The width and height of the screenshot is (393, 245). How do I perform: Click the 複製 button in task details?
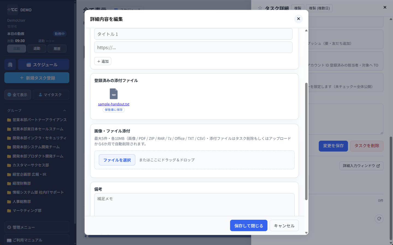pos(298,8)
